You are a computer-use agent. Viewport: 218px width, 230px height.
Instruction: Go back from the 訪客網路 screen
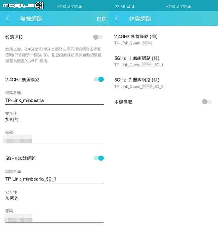click(x=116, y=19)
